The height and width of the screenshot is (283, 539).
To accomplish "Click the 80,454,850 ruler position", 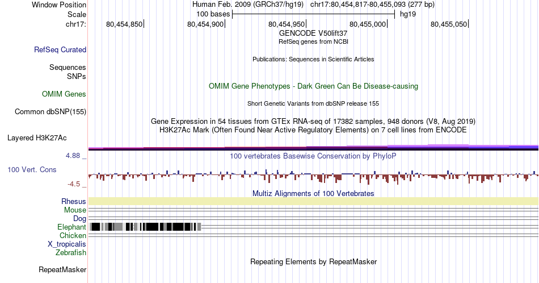I will [x=124, y=24].
